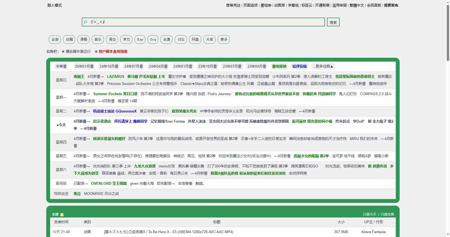This screenshot has width=450, height=237.
Task: Focus the search text input field
Action: pos(206,22)
